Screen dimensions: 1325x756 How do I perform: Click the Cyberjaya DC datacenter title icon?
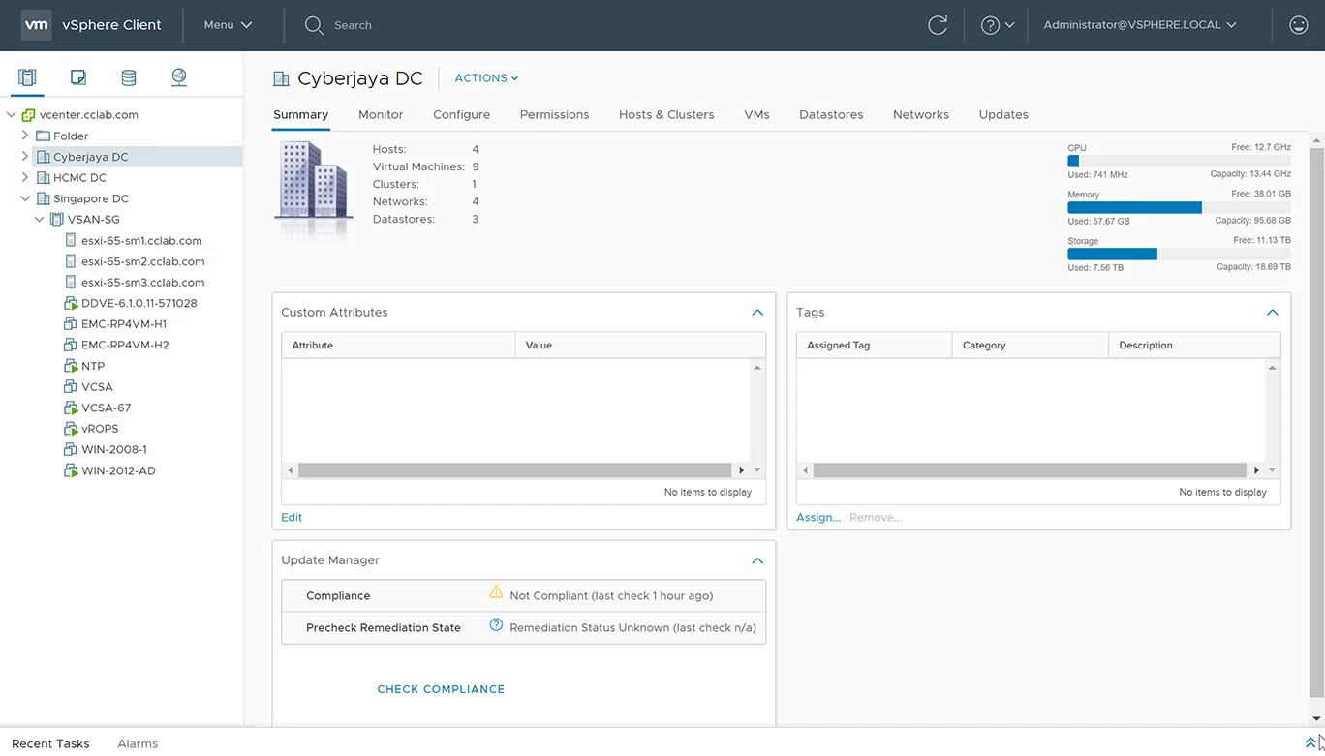coord(281,78)
